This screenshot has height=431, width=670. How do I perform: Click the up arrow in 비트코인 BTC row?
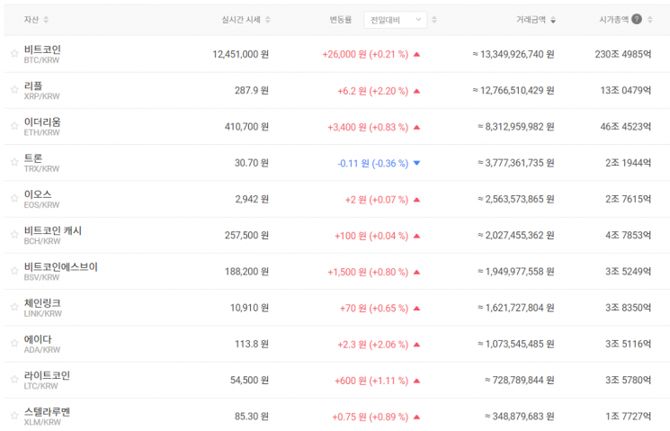(x=417, y=54)
